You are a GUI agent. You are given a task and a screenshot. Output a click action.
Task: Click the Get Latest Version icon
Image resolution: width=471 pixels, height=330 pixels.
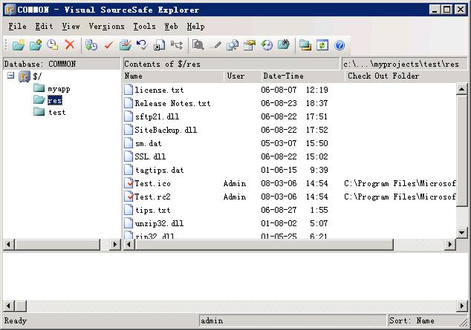point(91,45)
